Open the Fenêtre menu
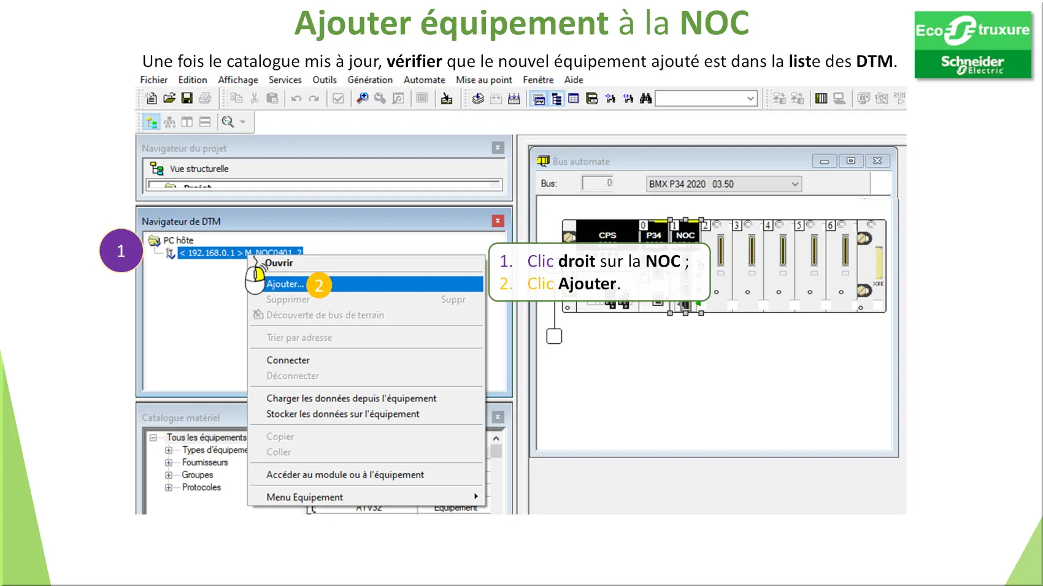Image resolution: width=1043 pixels, height=586 pixels. click(538, 80)
